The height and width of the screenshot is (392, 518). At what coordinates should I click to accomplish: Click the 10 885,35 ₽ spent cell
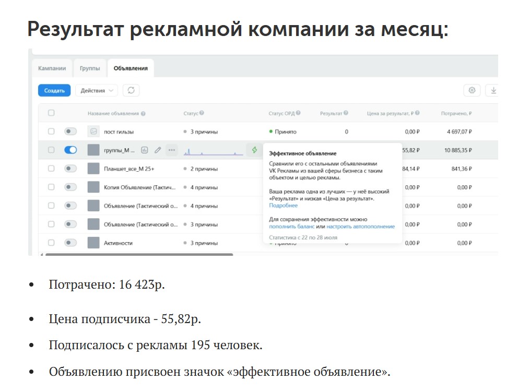[x=458, y=150]
